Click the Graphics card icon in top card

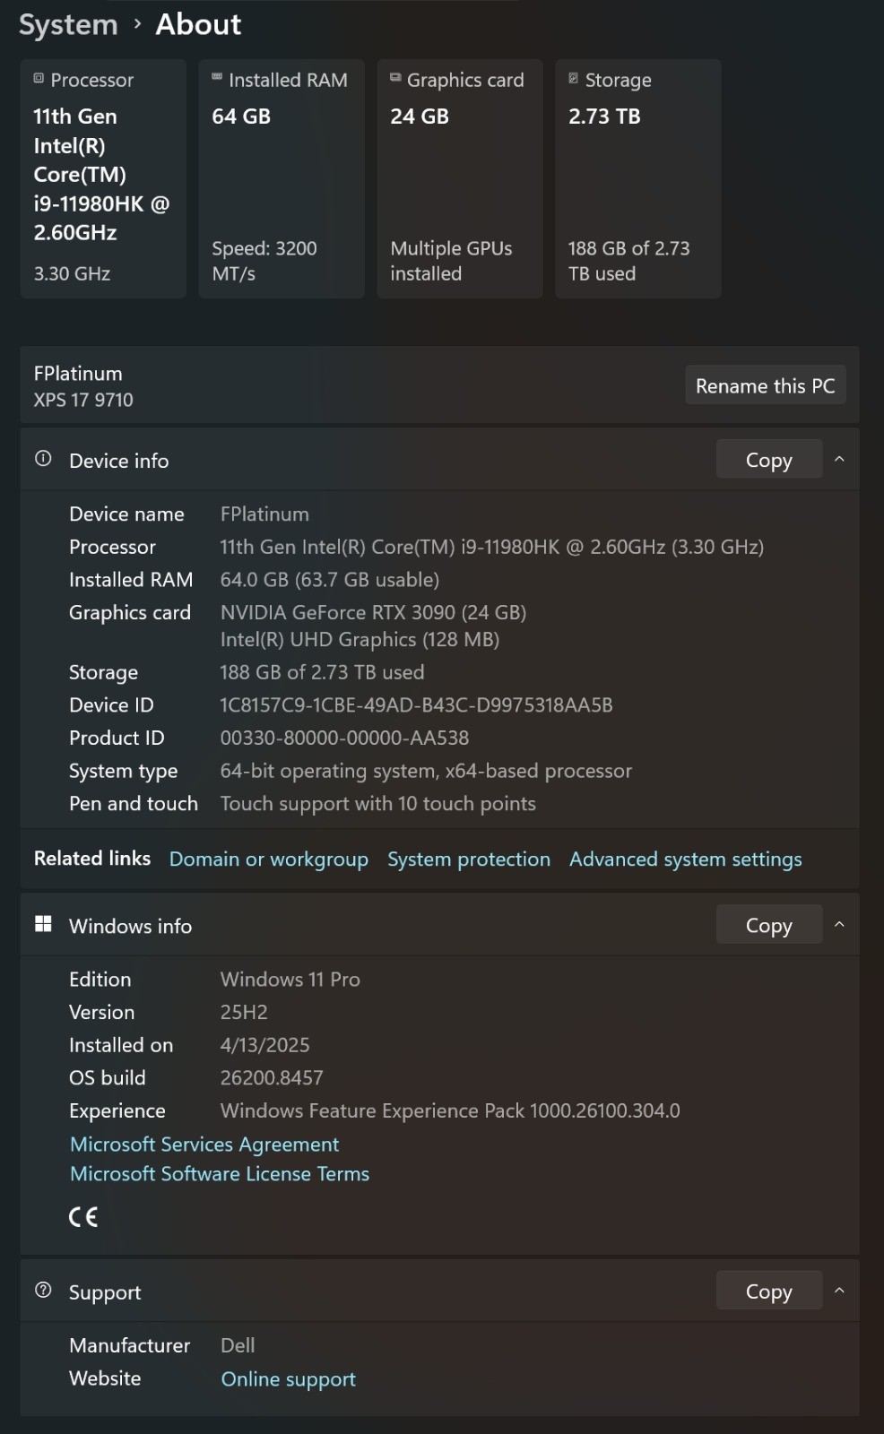[x=395, y=78]
